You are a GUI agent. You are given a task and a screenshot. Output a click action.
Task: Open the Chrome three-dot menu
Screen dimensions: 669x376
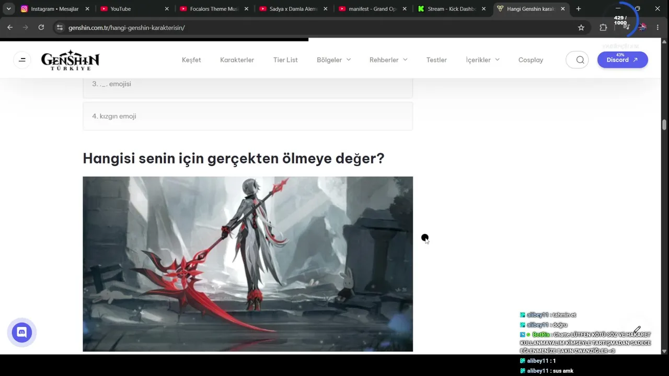point(658,28)
